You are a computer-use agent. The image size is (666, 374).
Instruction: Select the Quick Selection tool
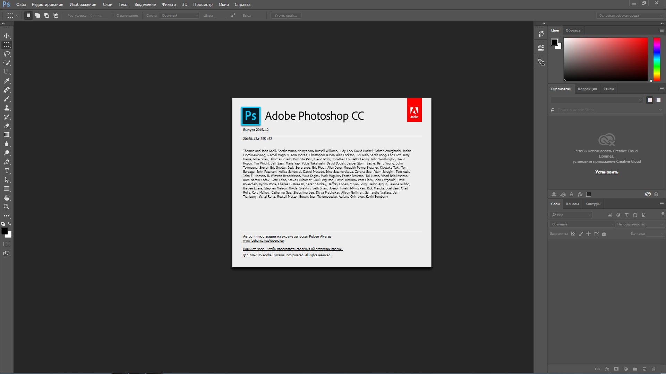click(x=7, y=63)
